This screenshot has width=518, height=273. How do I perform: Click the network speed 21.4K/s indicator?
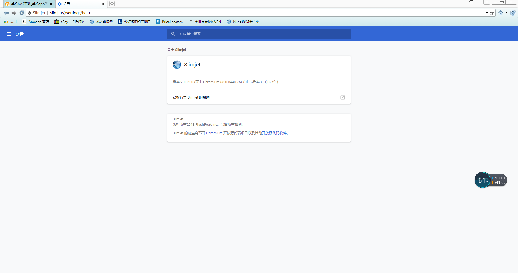pyautogui.click(x=498, y=178)
